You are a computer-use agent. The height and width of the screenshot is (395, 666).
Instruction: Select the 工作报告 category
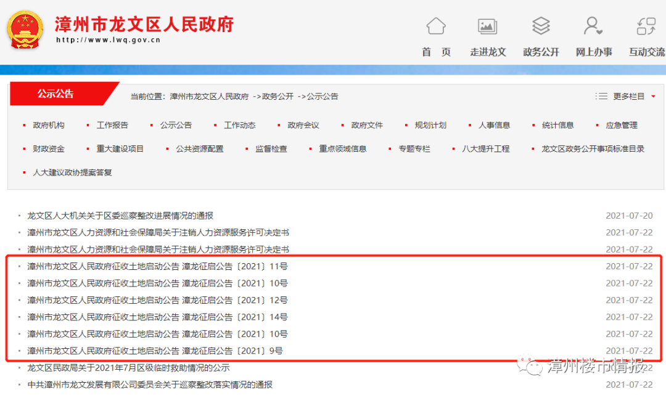pos(112,125)
